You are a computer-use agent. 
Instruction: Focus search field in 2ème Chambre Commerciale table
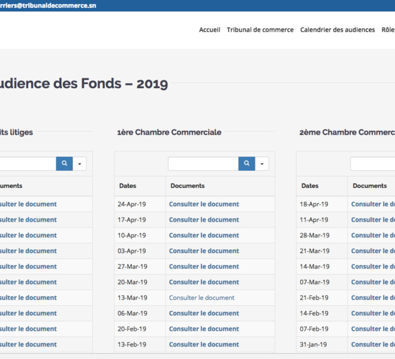[x=373, y=164]
